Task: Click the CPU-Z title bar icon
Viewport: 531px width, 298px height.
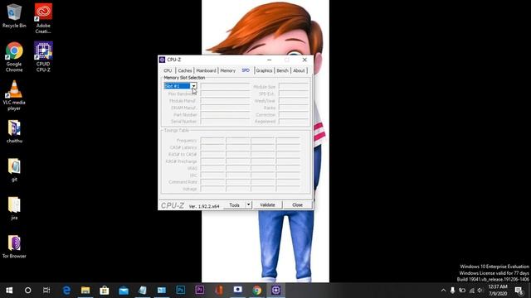Action: 163,60
